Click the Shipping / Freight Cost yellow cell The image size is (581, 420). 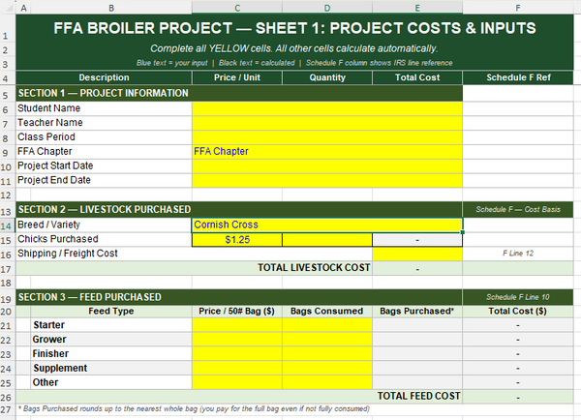click(417, 254)
